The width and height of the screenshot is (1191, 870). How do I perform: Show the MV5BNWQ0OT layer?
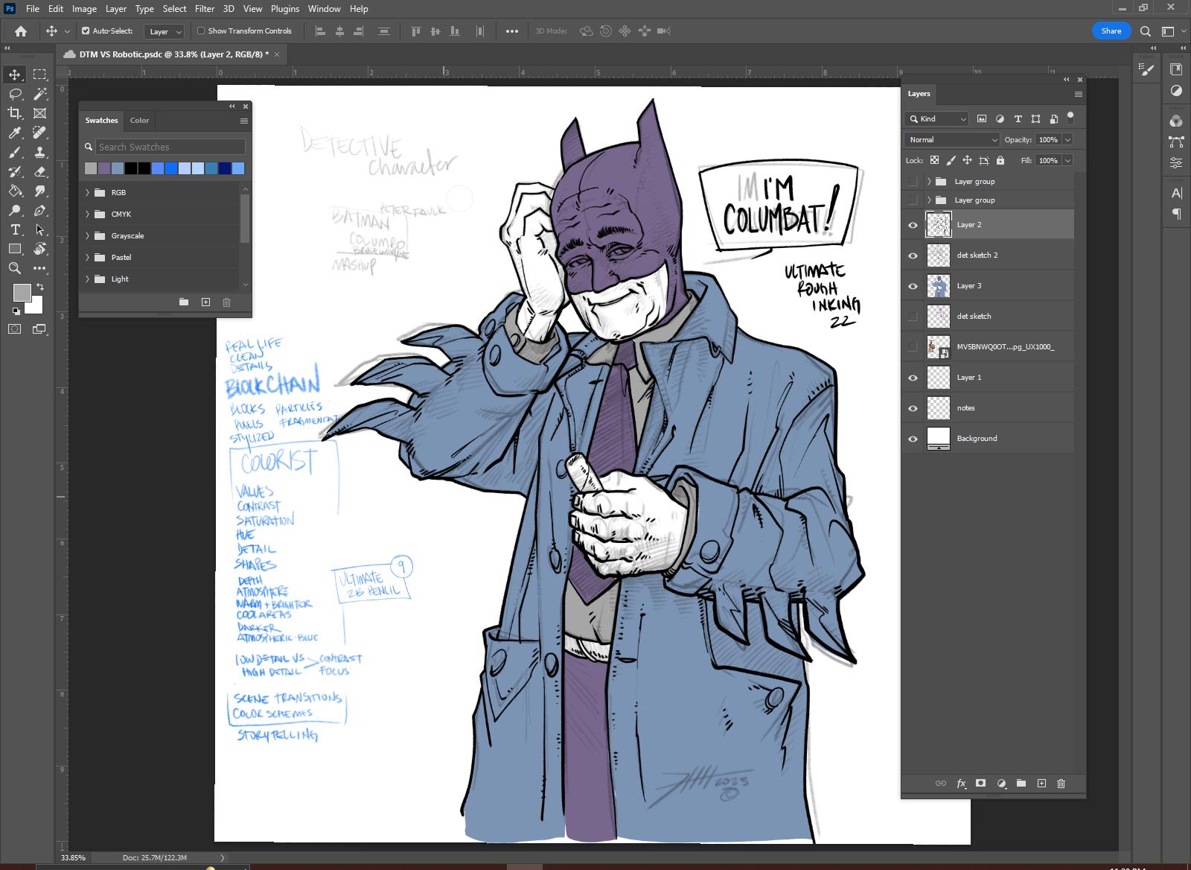click(x=913, y=347)
